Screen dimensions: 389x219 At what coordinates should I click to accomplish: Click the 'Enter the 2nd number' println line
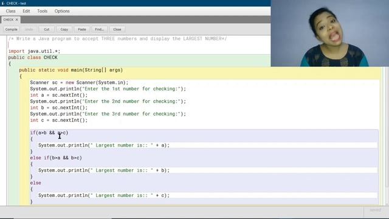(108, 102)
